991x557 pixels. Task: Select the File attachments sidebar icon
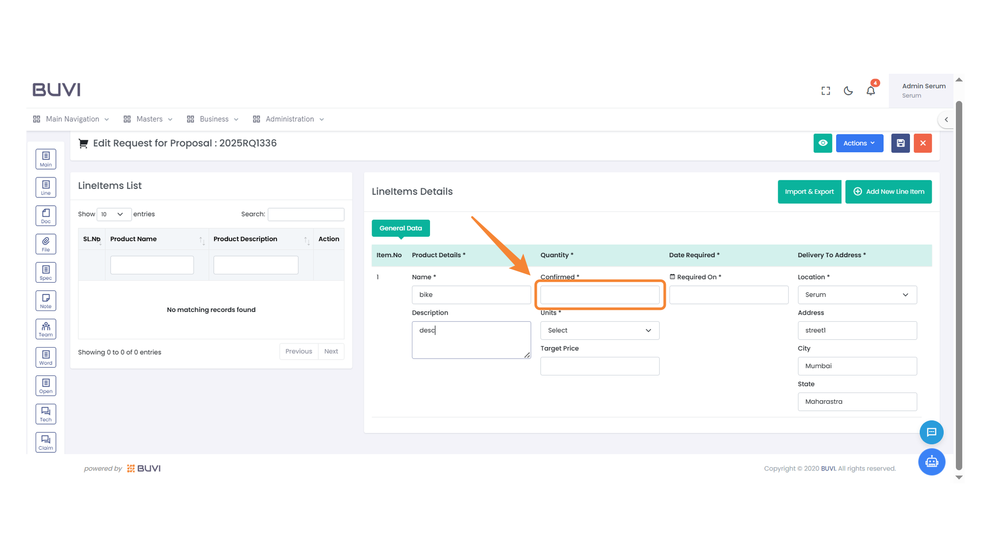(45, 243)
